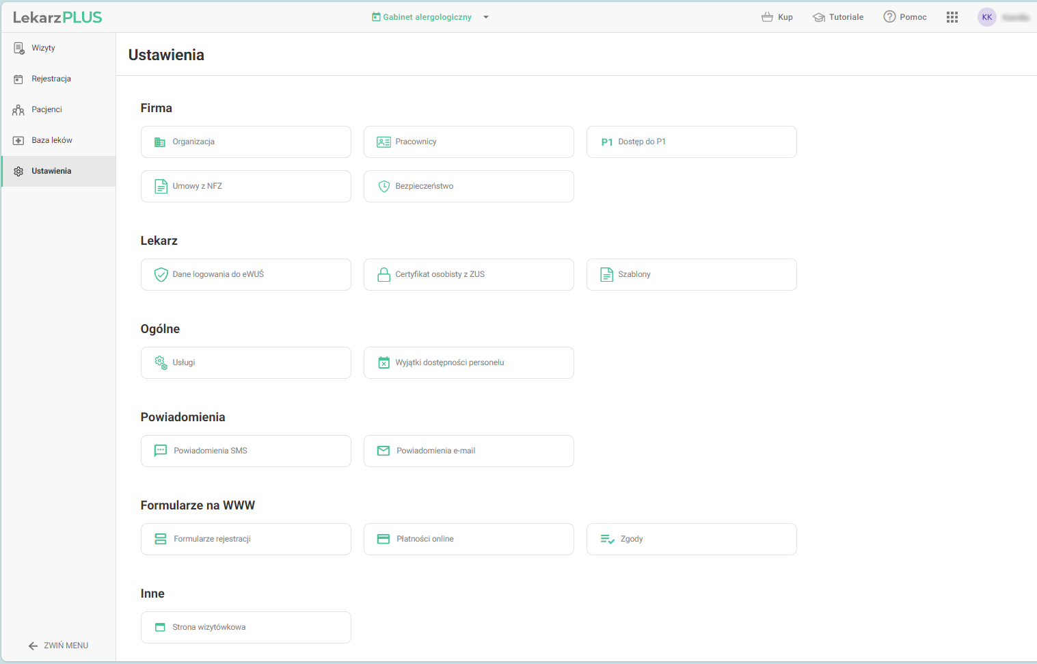
Task: Click the shield icon for eWUŚ login
Action: point(161,275)
